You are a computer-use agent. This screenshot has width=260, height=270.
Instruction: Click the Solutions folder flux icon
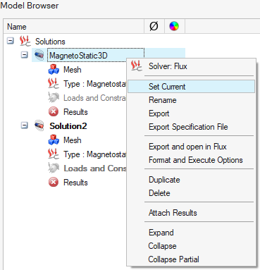[25, 41]
